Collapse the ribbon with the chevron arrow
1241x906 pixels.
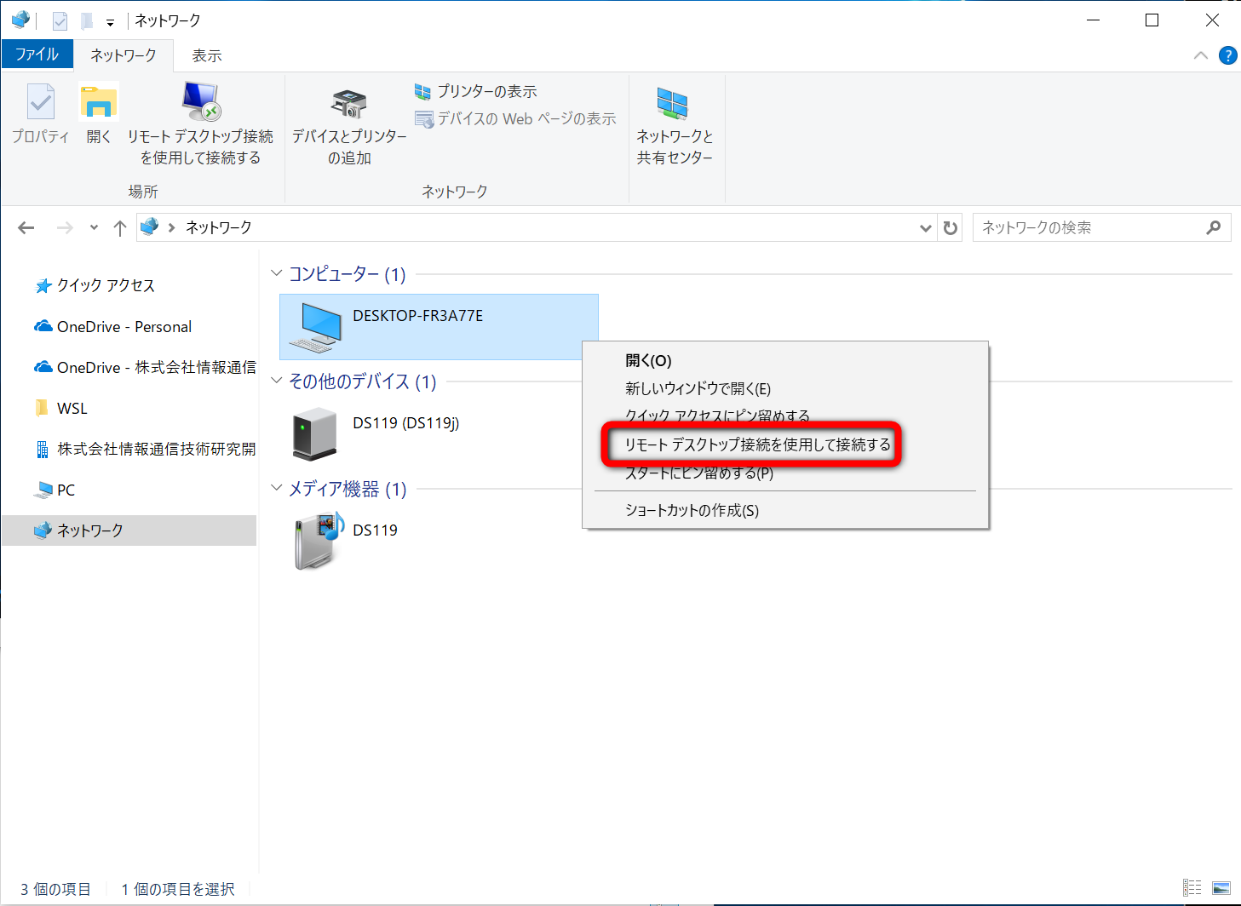click(1200, 55)
